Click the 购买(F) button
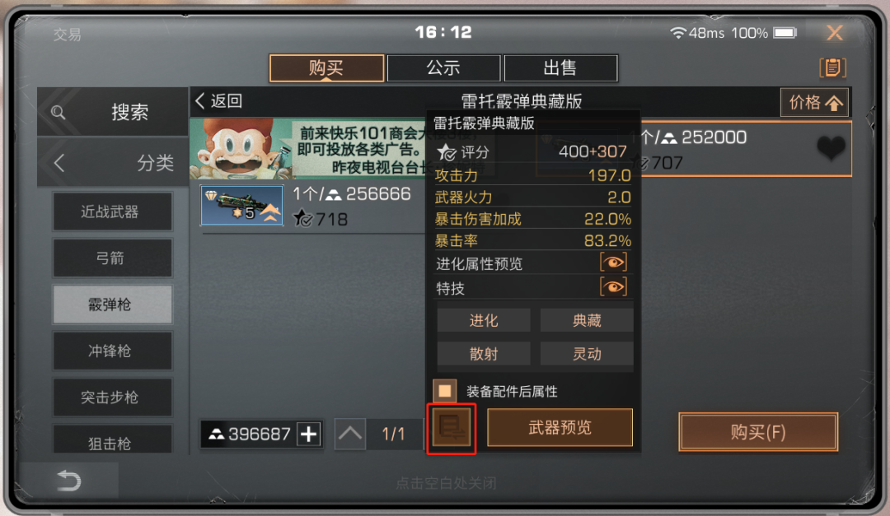890x516 pixels. tap(758, 432)
